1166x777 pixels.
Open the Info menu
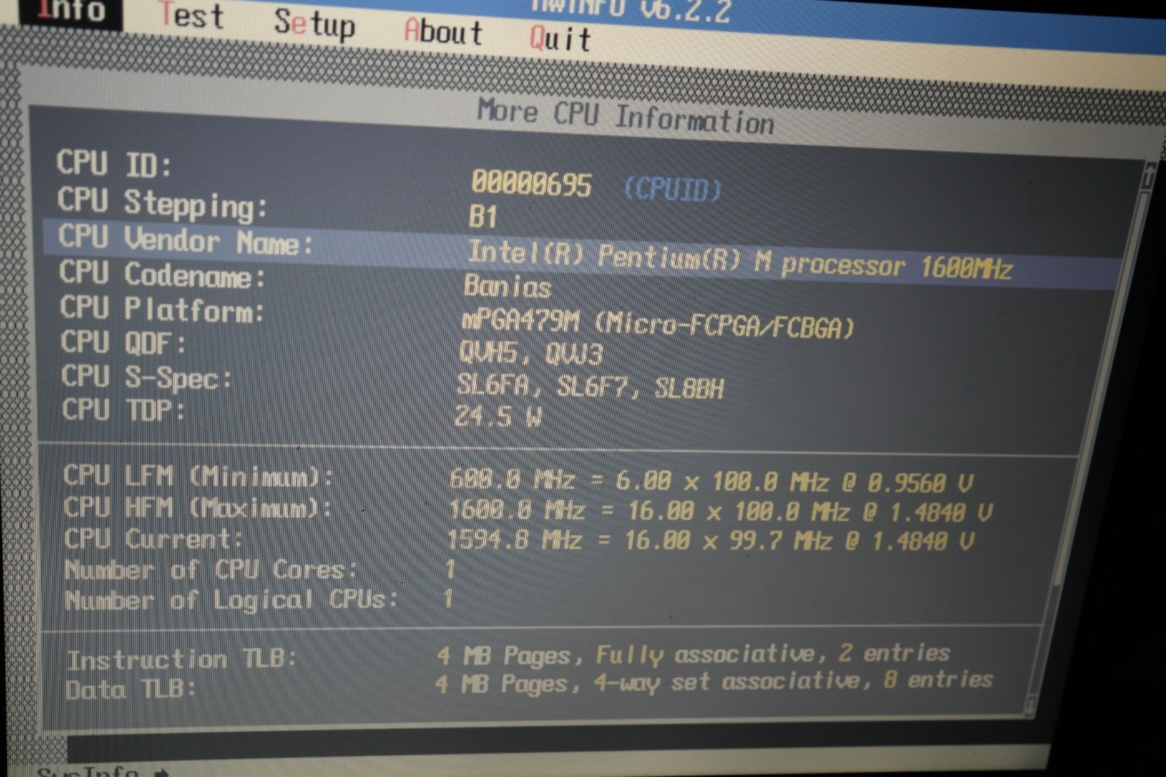[71, 10]
